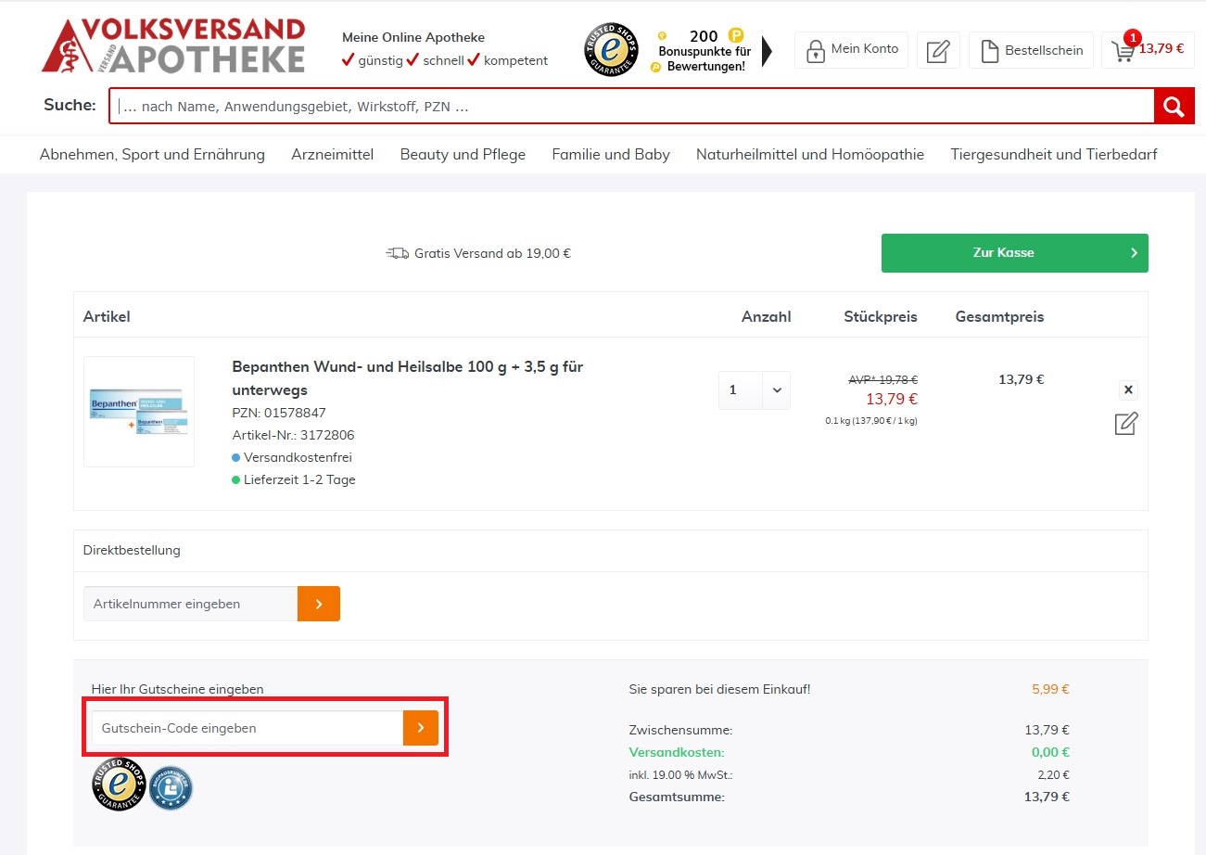Open Abnehmen, Sport und Ernährung menu
This screenshot has height=855, width=1206.
[152, 155]
